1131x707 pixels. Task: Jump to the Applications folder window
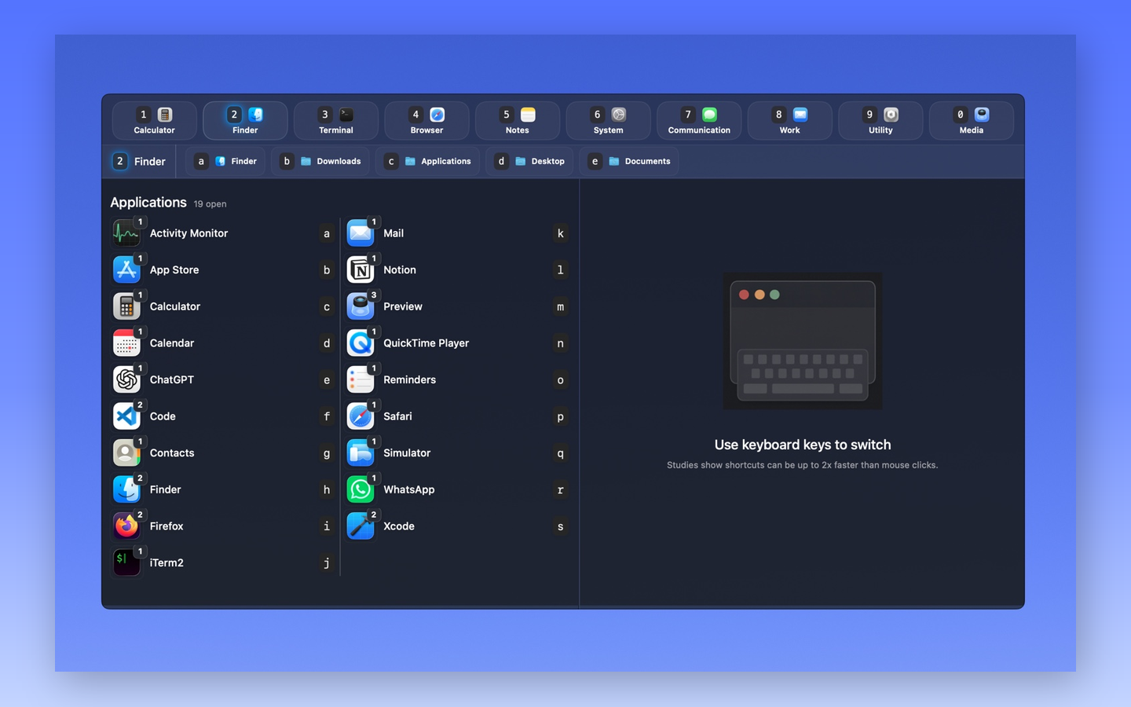[x=427, y=161]
